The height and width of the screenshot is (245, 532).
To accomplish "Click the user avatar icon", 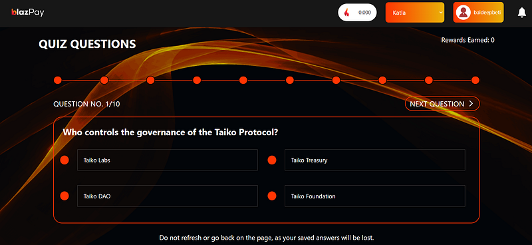I will [x=463, y=13].
